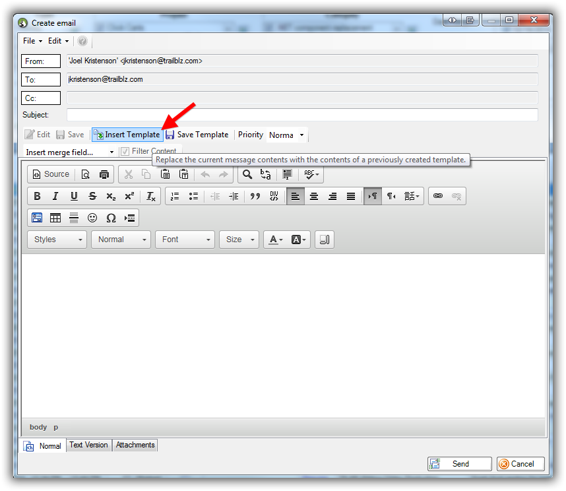This screenshot has height=491, width=566.
Task: Toggle center alignment for the text
Action: tap(314, 196)
